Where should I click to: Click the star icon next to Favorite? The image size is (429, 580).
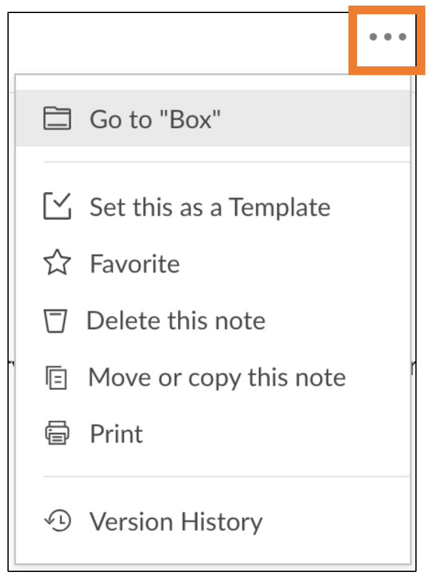[x=57, y=264]
